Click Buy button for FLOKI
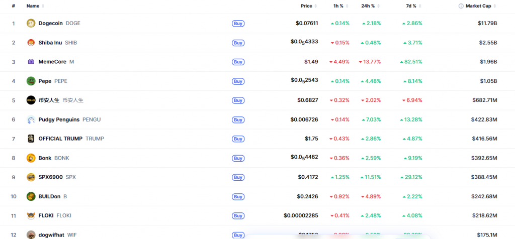 pos(238,216)
